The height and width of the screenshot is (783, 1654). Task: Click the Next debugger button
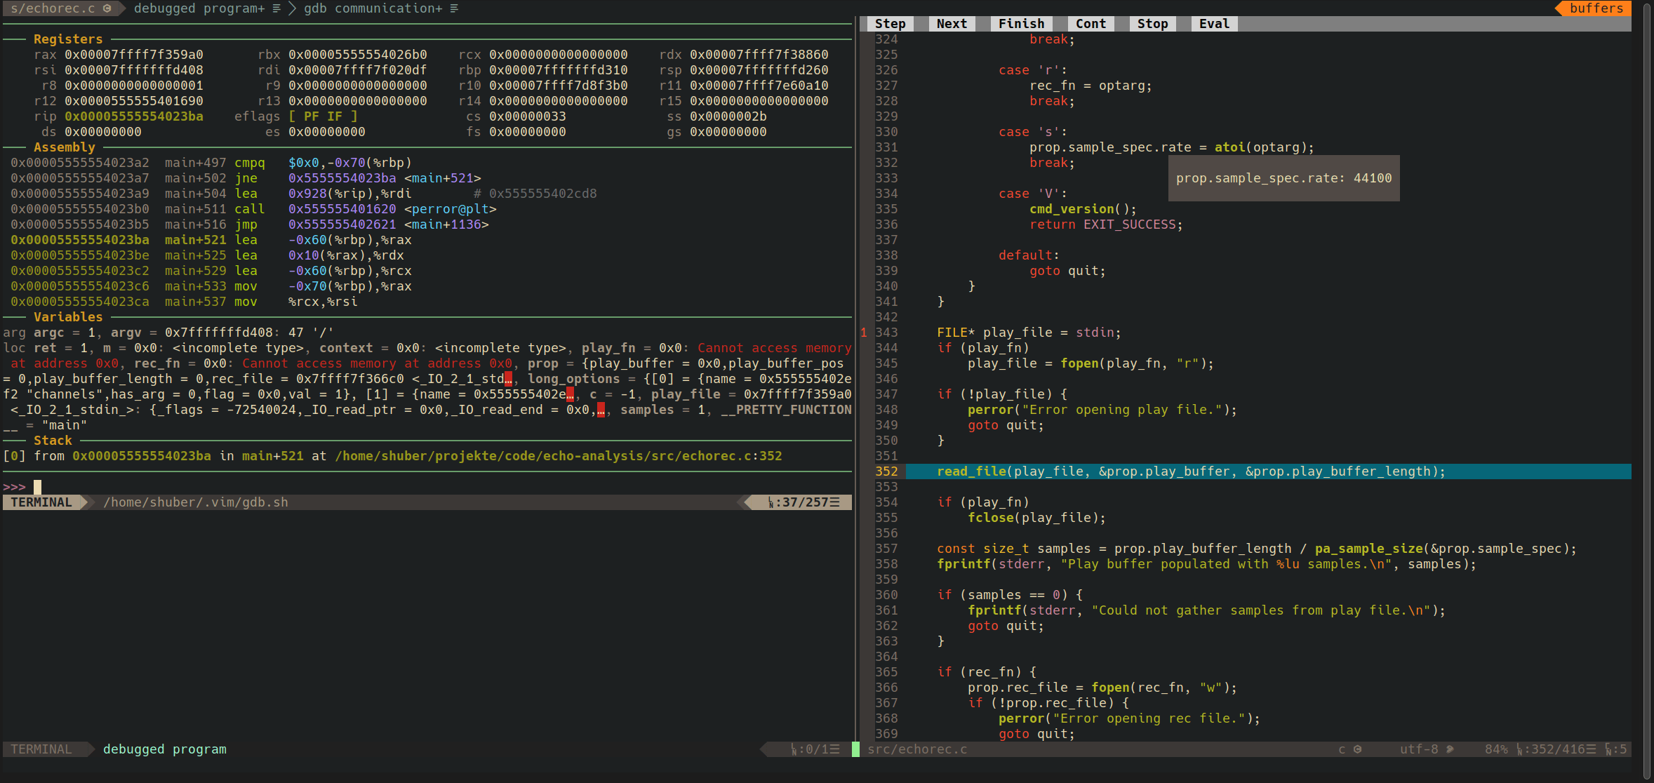coord(952,24)
